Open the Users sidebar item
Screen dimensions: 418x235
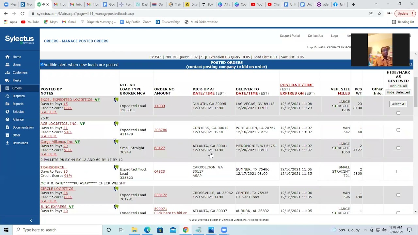click(x=16, y=65)
